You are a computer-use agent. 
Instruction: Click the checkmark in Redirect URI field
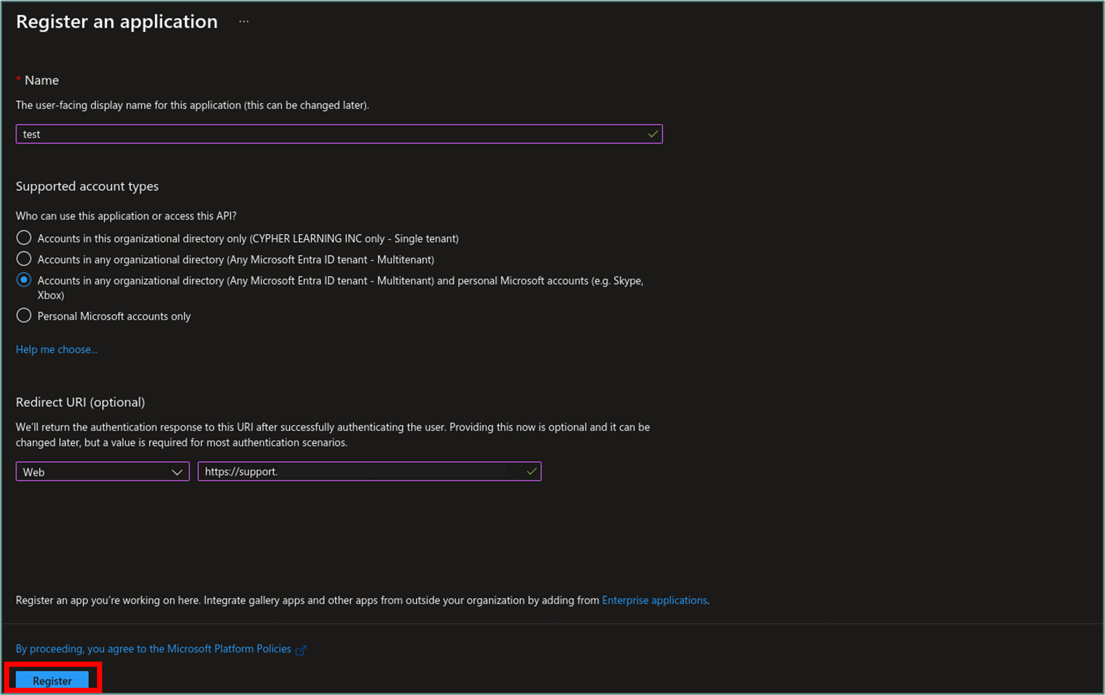[531, 471]
